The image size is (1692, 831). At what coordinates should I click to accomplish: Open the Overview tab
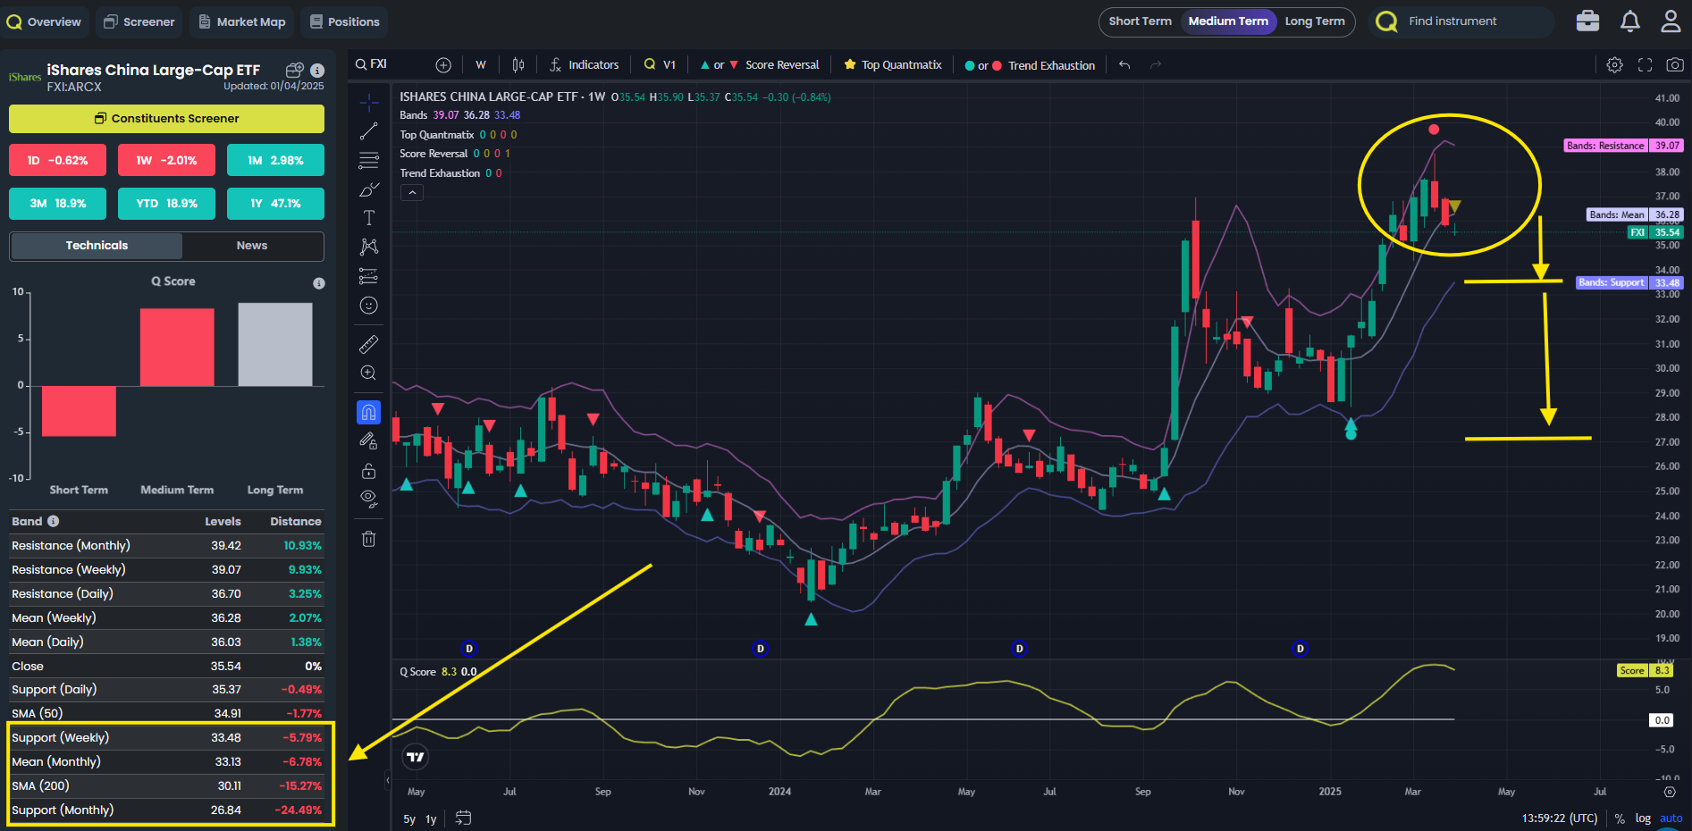pyautogui.click(x=44, y=21)
